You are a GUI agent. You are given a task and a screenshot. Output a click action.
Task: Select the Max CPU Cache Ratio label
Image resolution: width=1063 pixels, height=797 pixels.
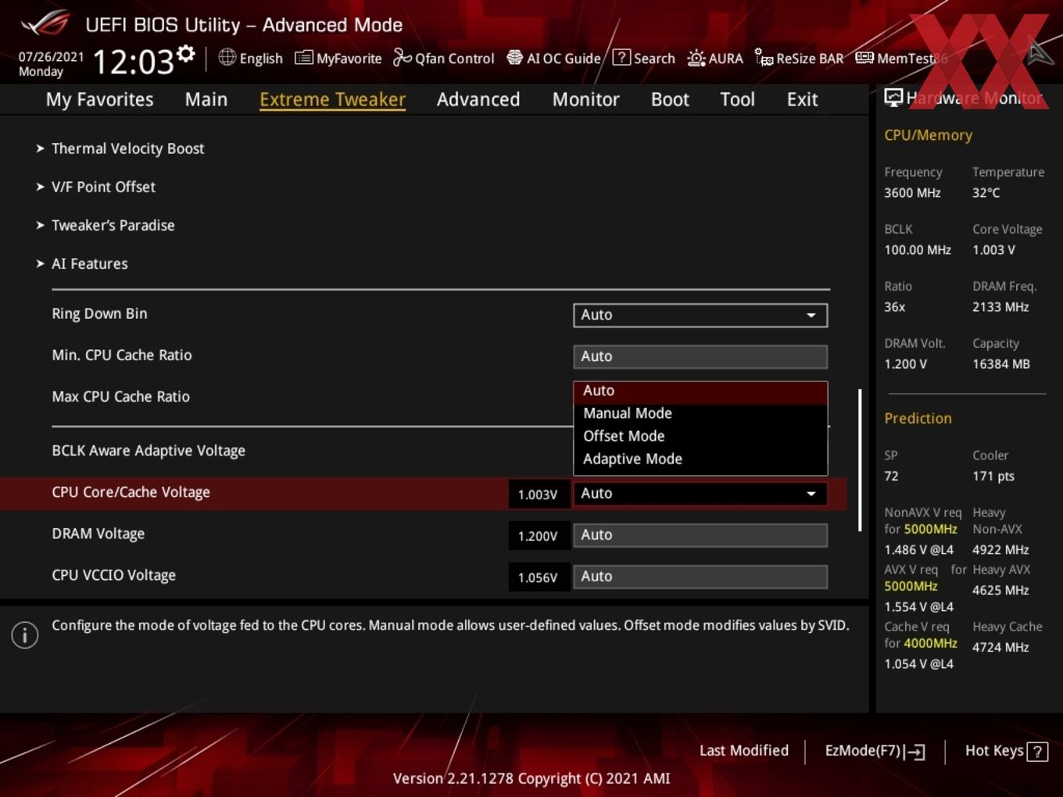(x=120, y=397)
